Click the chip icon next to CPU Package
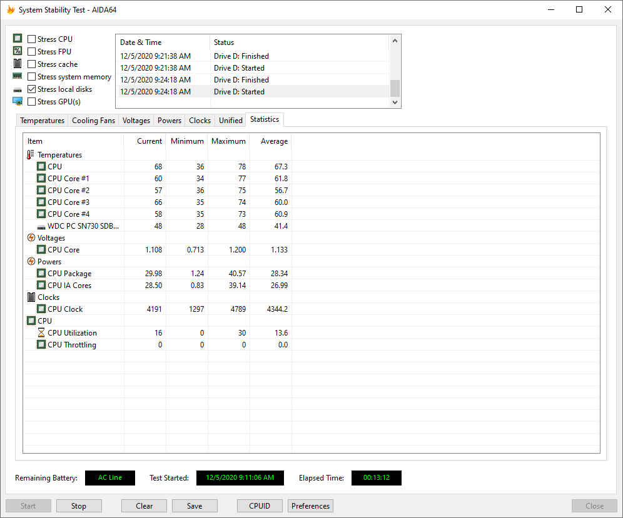The width and height of the screenshot is (623, 518). point(41,274)
